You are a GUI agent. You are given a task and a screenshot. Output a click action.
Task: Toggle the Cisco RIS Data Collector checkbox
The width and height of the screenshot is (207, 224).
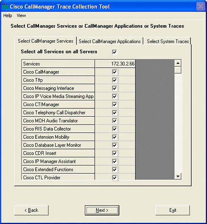pyautogui.click(x=115, y=129)
